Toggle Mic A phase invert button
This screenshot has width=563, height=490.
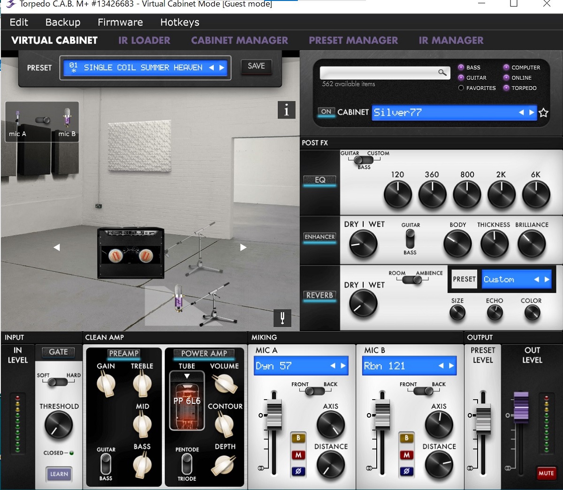(x=298, y=471)
